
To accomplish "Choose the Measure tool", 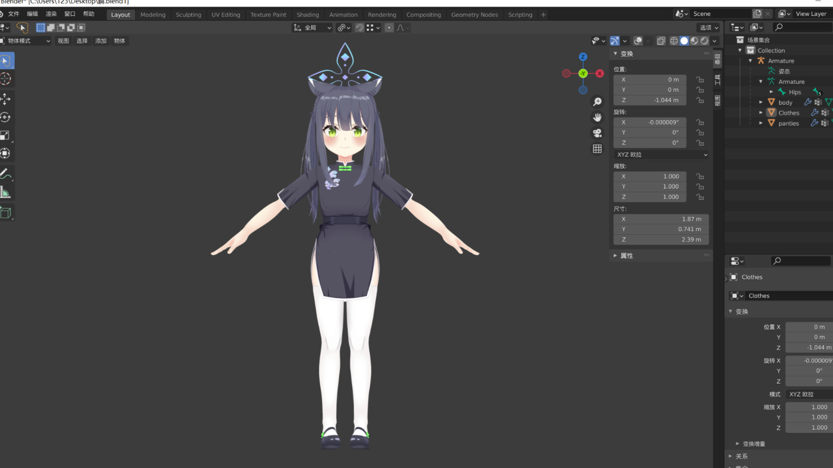I will [6, 193].
